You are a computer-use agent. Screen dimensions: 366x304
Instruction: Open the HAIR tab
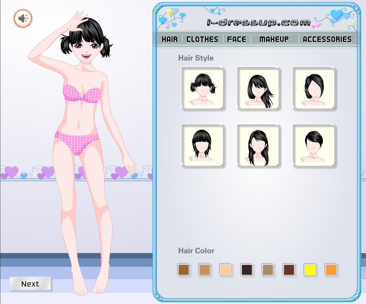pos(170,39)
